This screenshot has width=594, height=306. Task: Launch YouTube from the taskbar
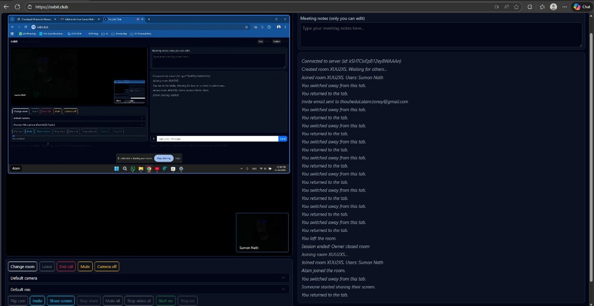click(157, 169)
